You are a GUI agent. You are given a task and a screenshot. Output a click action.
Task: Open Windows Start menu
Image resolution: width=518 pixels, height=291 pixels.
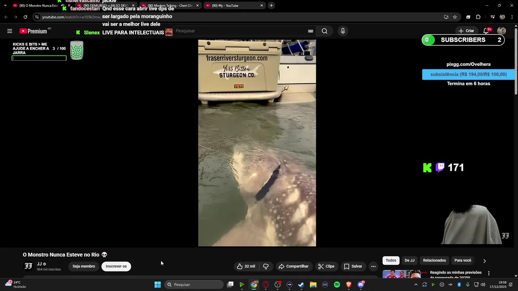157,285
